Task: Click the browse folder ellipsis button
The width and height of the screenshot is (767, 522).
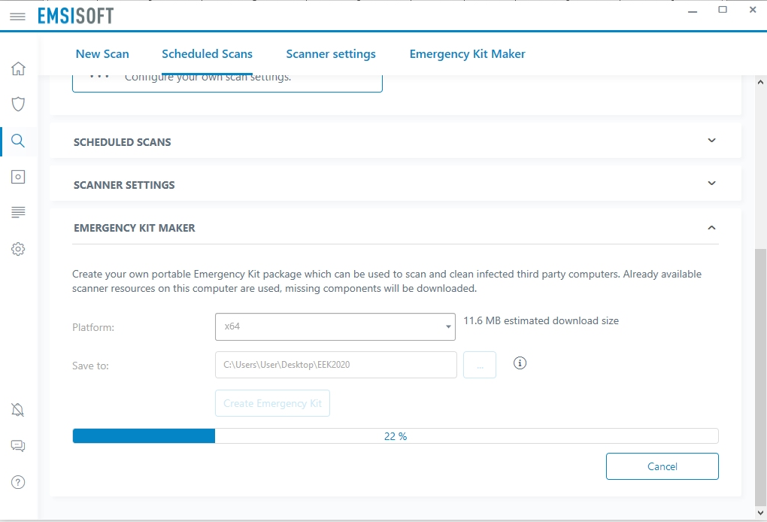Action: (480, 365)
